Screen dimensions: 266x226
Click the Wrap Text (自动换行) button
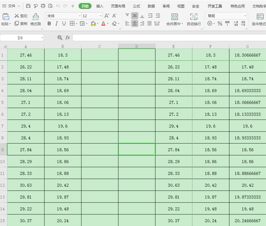tap(194, 19)
